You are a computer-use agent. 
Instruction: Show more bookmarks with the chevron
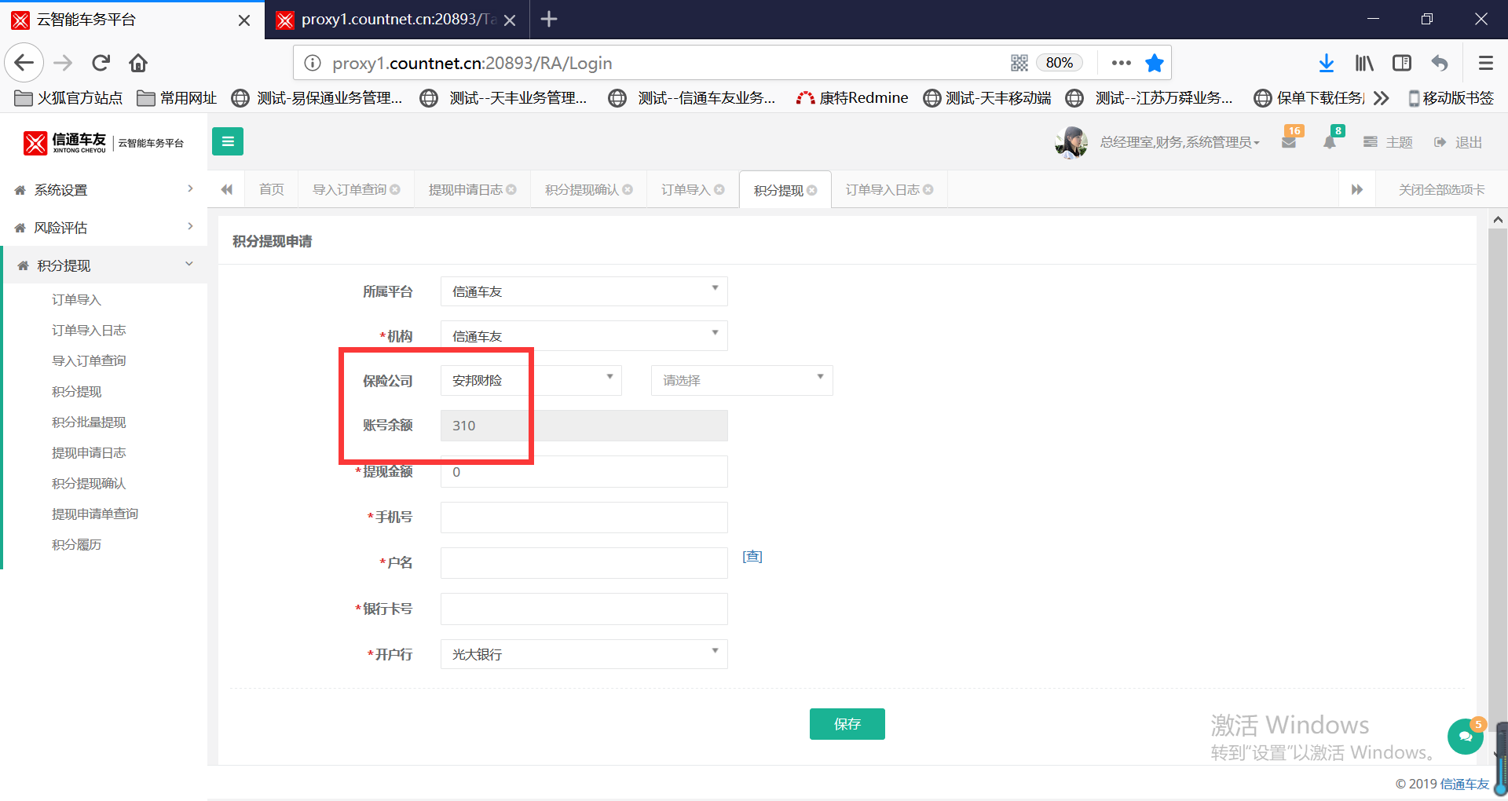point(1382,98)
